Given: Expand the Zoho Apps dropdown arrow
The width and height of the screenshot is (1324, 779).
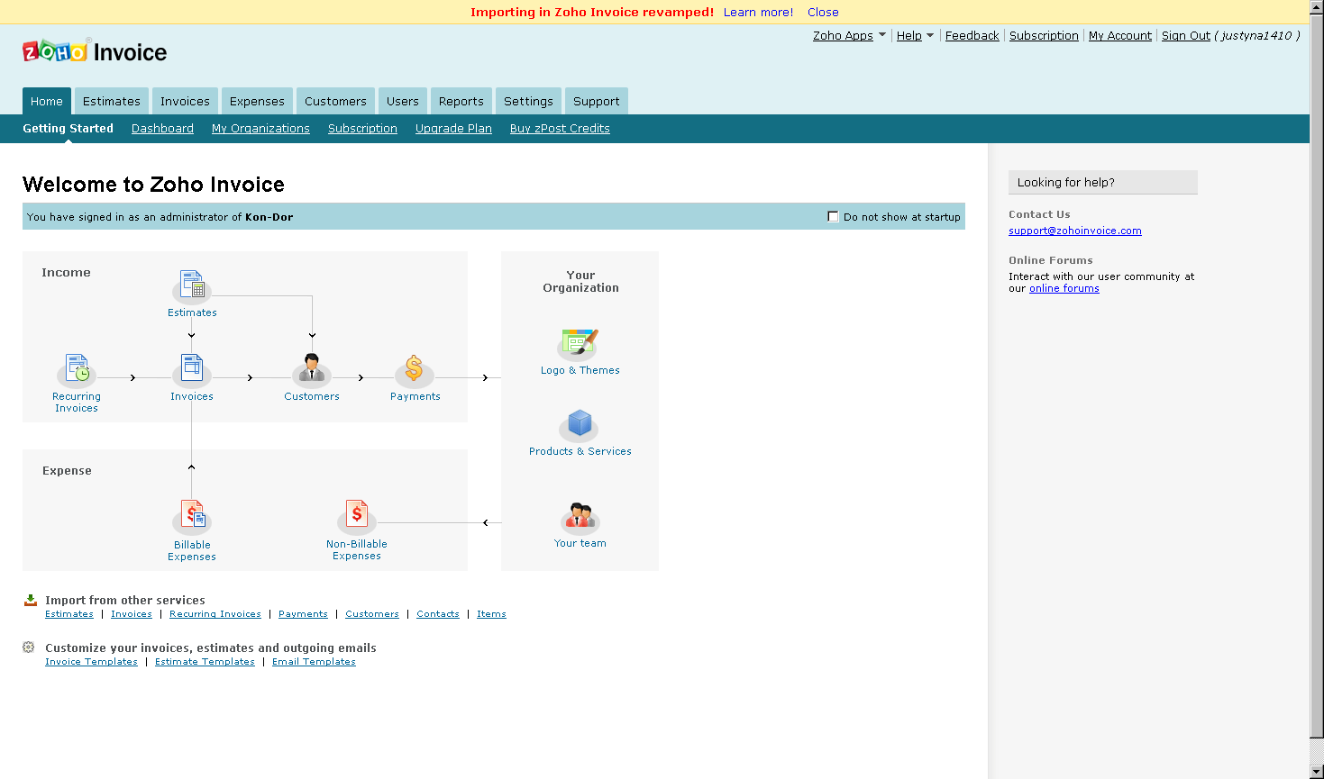Looking at the screenshot, I should [882, 35].
